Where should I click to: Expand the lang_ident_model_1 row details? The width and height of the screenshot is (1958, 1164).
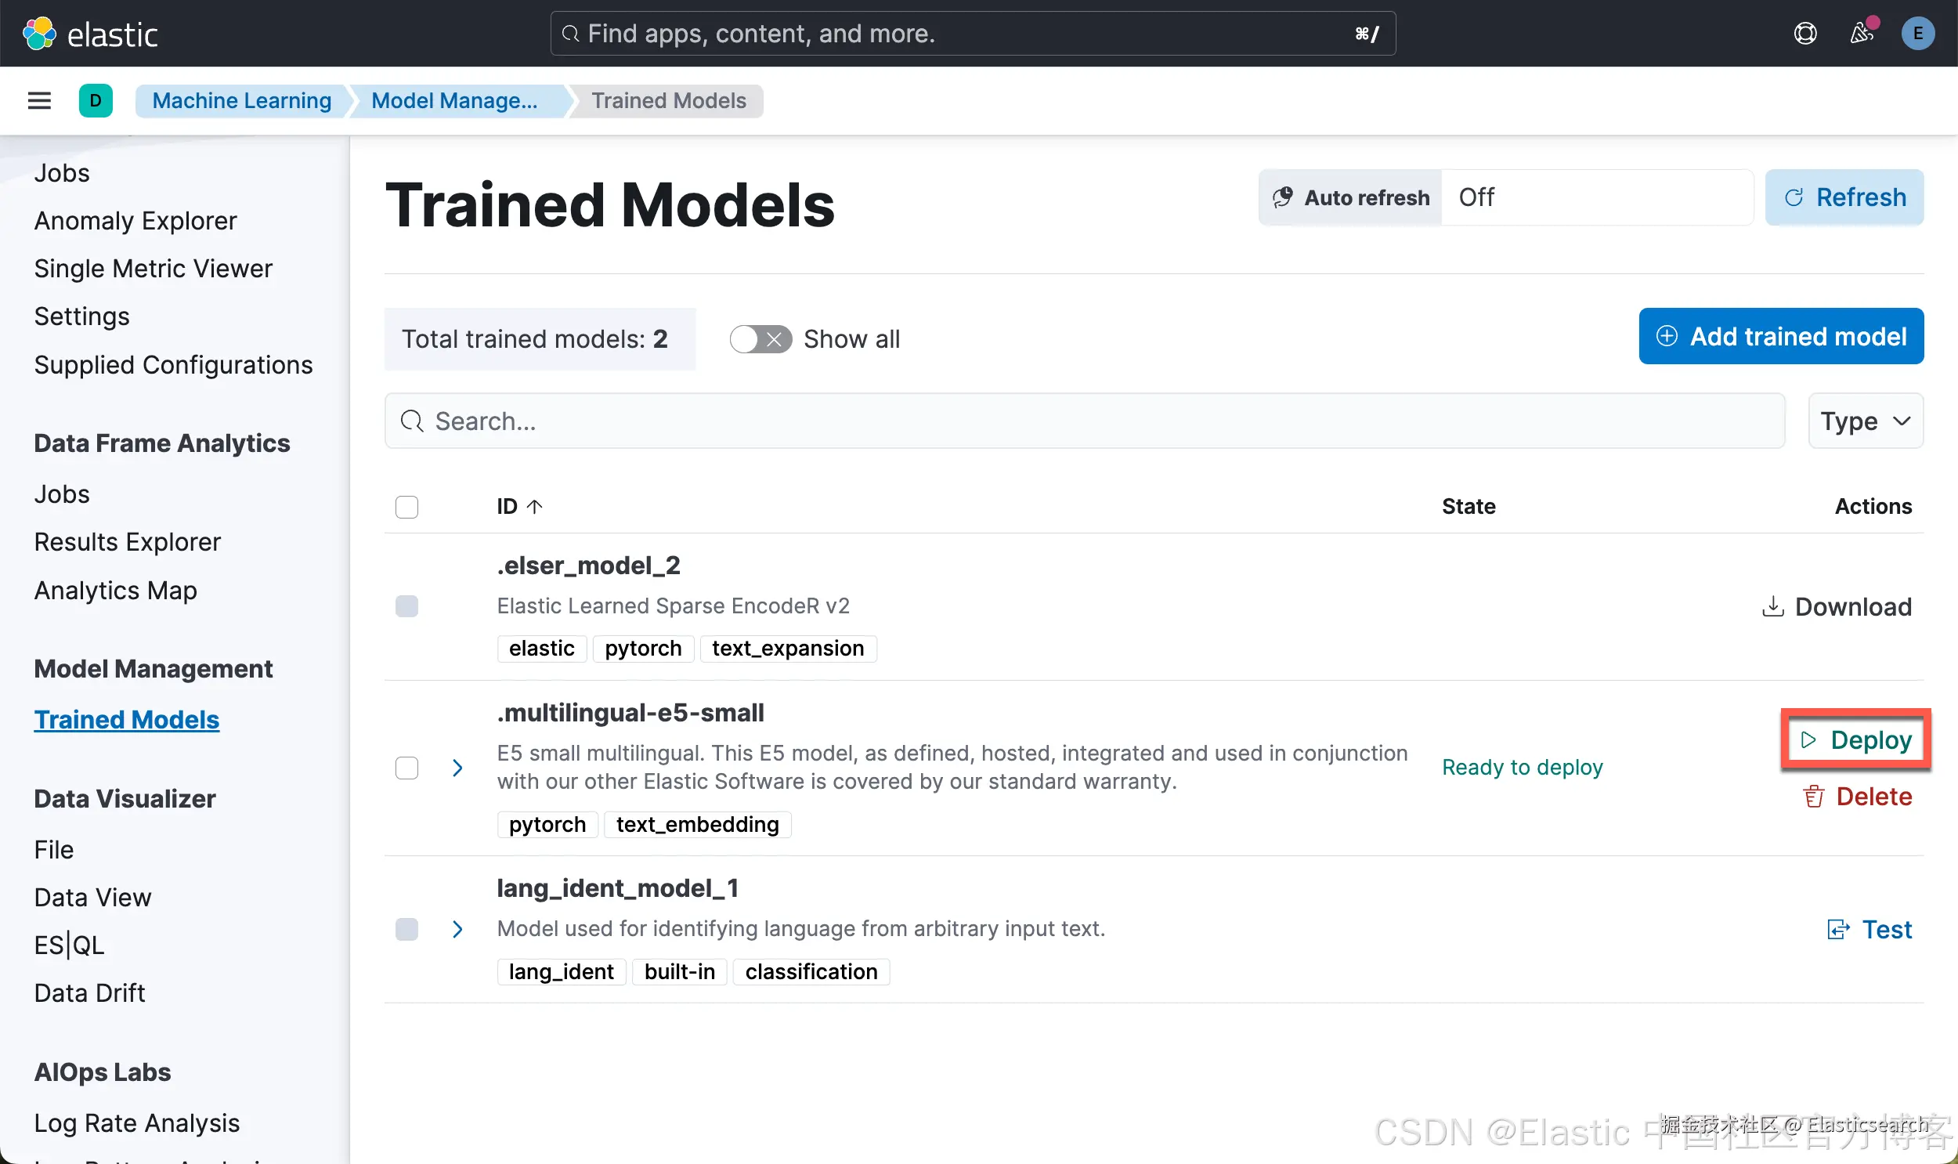point(457,930)
